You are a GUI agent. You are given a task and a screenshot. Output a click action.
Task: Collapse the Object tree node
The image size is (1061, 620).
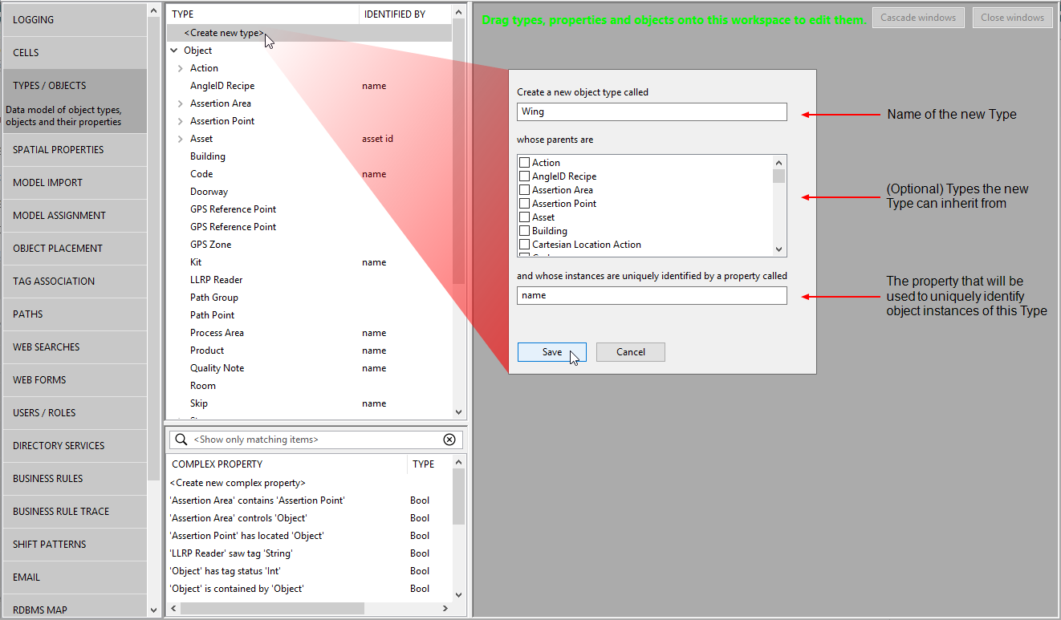tap(174, 51)
